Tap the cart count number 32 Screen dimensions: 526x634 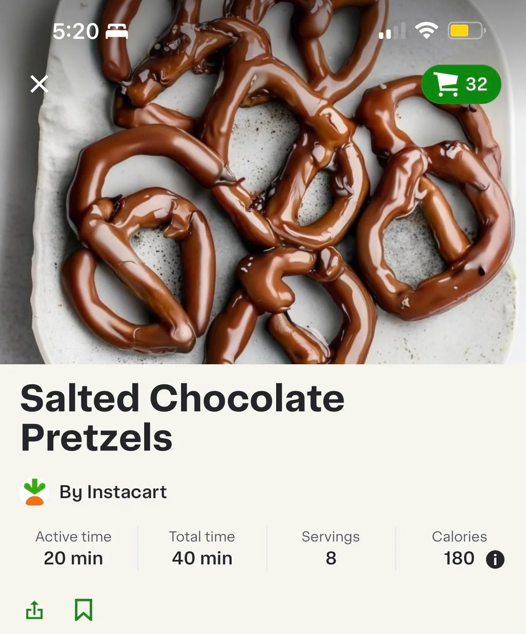[476, 84]
